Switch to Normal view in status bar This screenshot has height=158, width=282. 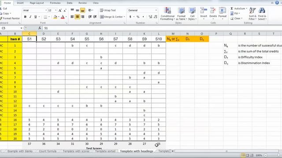[x=243, y=155]
